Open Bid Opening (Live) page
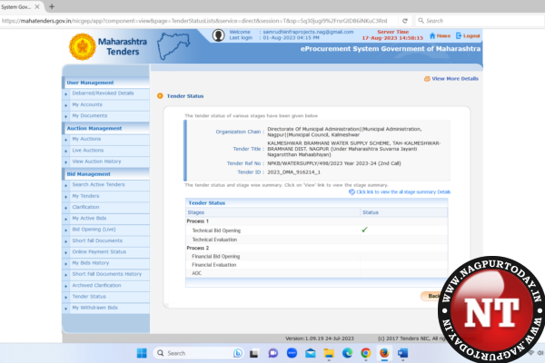545x363 pixels. [94, 230]
